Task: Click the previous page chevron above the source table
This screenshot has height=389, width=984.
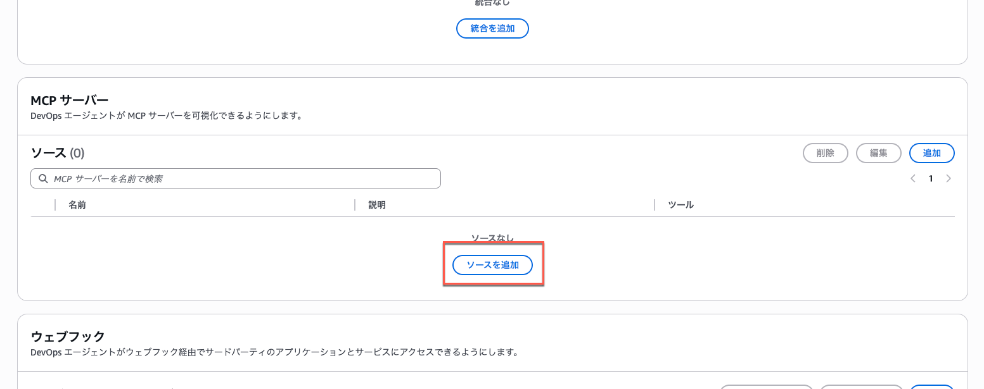Action: [x=913, y=178]
